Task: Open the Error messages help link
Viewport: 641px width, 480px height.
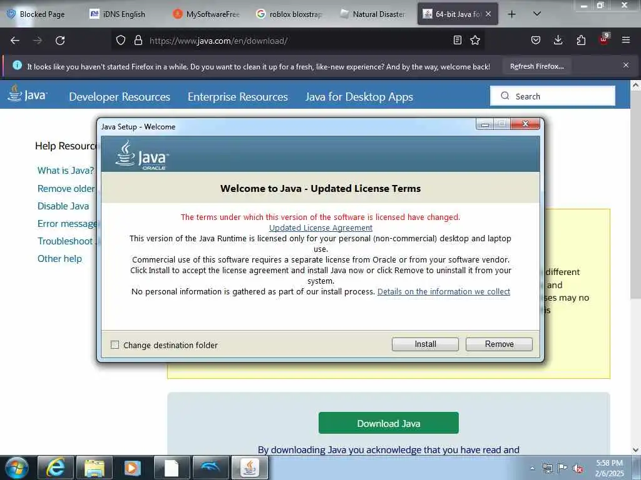Action: (x=67, y=224)
